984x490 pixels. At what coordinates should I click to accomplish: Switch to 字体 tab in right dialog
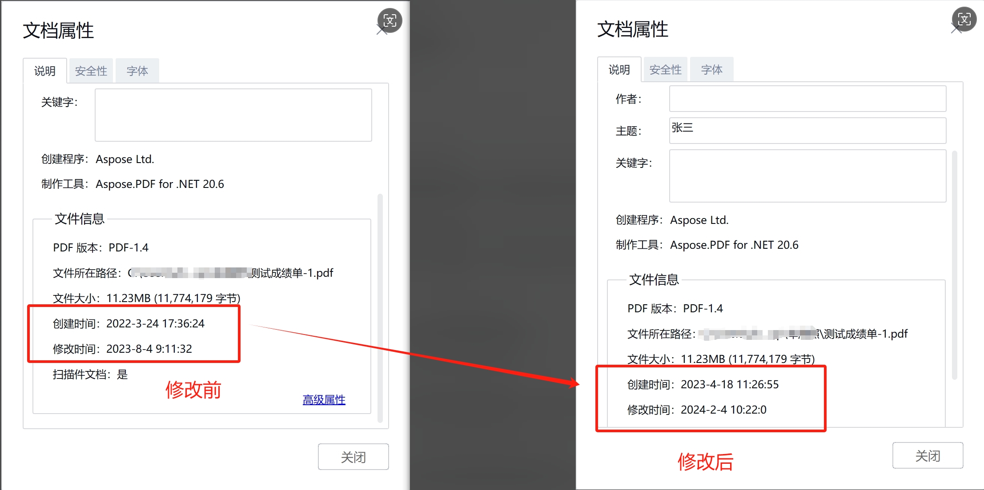(711, 70)
